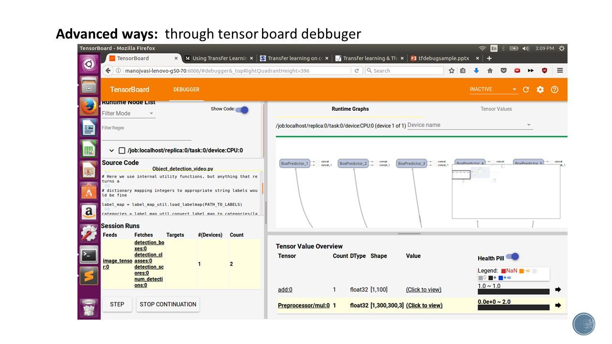Launch Firefox from the Ubuntu dock
Screen dimensions: 612x344
89,107
